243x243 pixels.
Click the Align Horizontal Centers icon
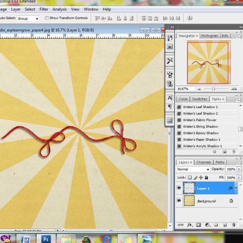tap(125, 19)
